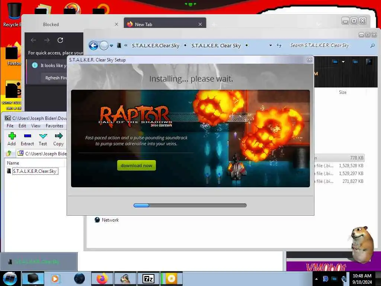This screenshot has width=381, height=286.
Task: Select S.T.A.L.K.E.R. Clear Sky breadcrumb segment
Action: (216, 45)
